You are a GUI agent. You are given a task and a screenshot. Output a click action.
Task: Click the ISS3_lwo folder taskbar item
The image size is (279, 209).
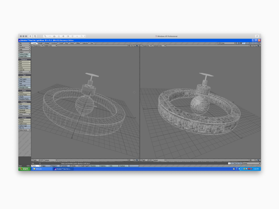[x=42, y=169]
